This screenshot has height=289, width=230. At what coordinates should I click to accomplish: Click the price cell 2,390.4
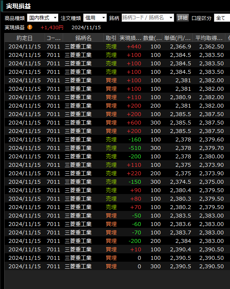(x=180, y=249)
